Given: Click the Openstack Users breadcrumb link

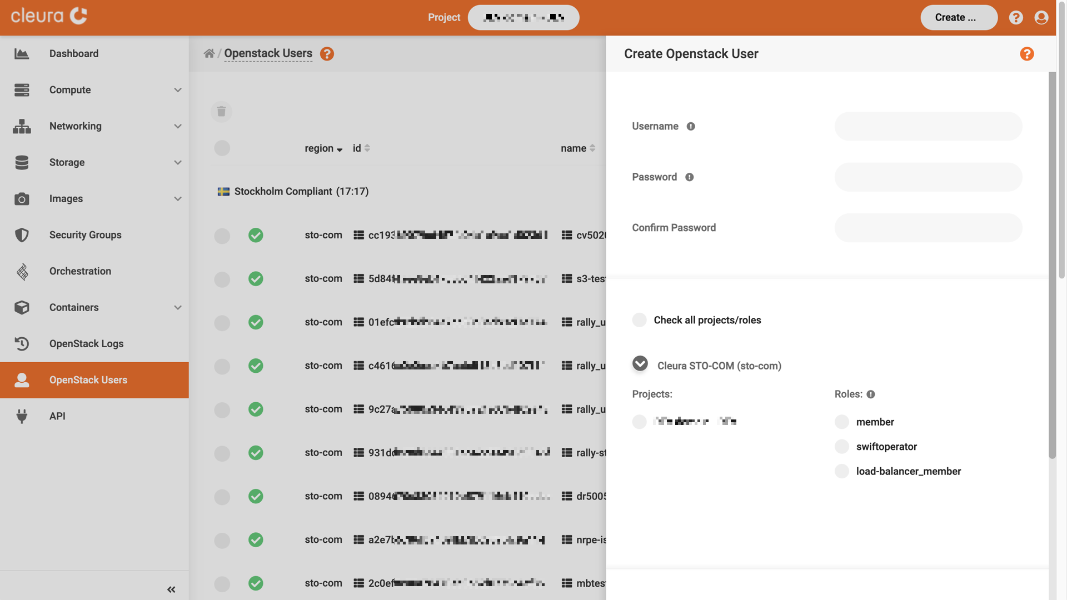Looking at the screenshot, I should [x=268, y=53].
